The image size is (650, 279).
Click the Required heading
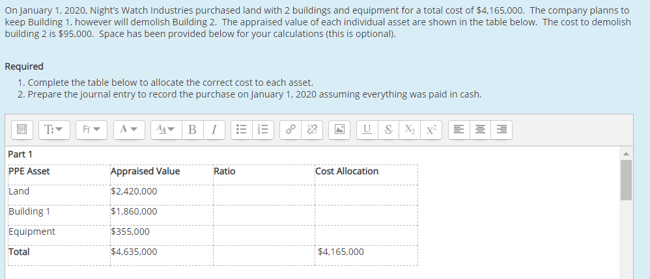(x=24, y=66)
